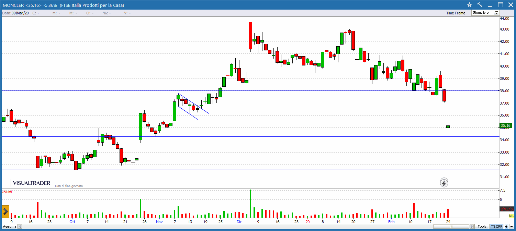Screen dimensions: 516x231
Task: Click the Nov month label on time axis
Action: [159, 222]
